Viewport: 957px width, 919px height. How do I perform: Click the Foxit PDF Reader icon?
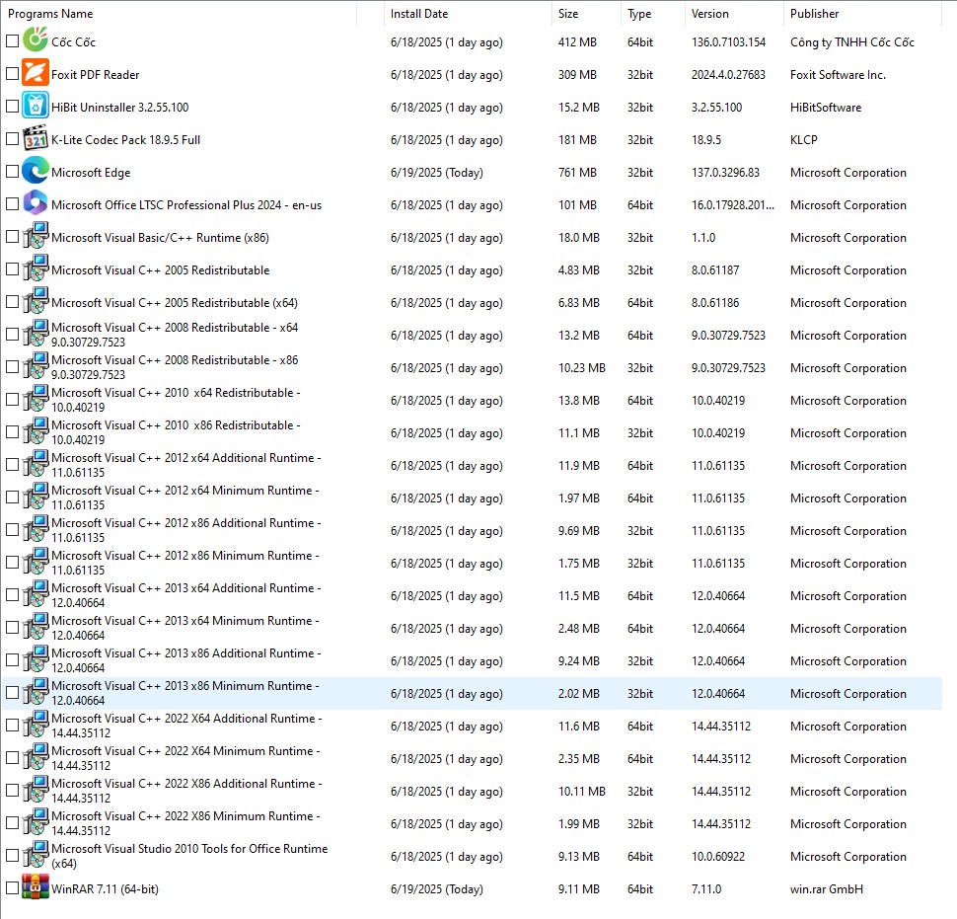pyautogui.click(x=36, y=73)
